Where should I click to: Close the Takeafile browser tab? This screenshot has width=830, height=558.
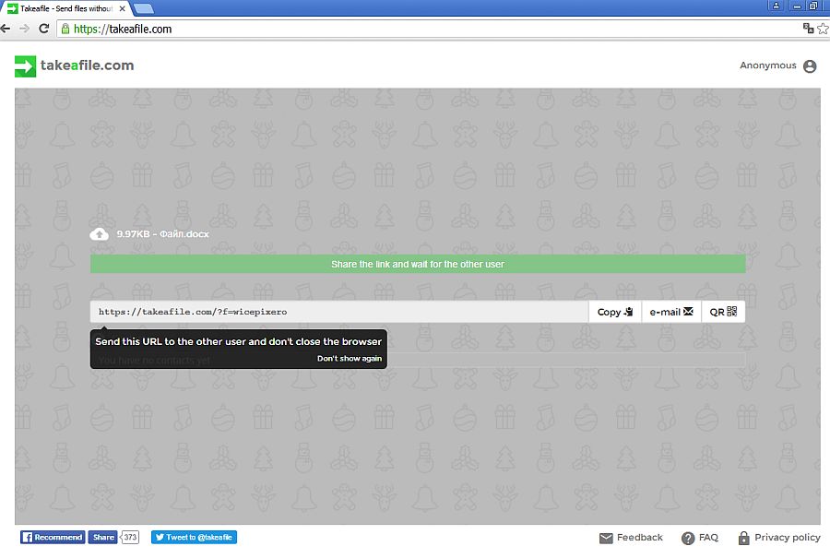pos(123,8)
